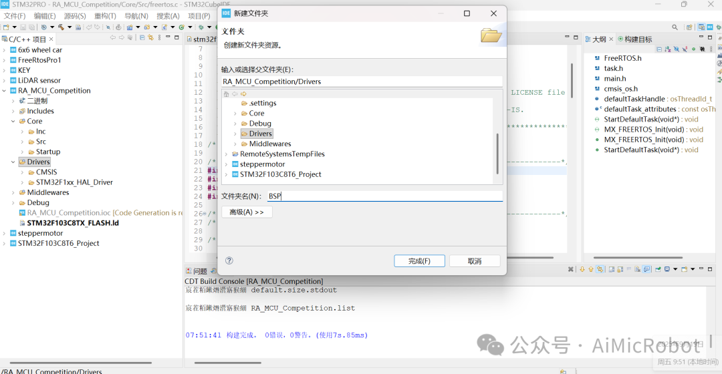Switch to the MX device configuration perspective icon
Image resolution: width=722 pixels, height=374 pixels.
coord(710,27)
